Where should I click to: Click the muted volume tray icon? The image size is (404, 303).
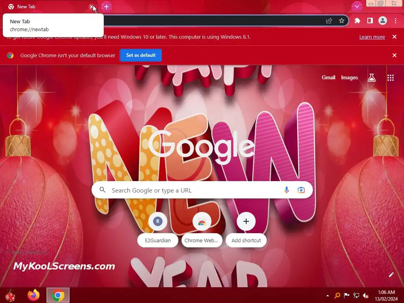click(x=365, y=295)
